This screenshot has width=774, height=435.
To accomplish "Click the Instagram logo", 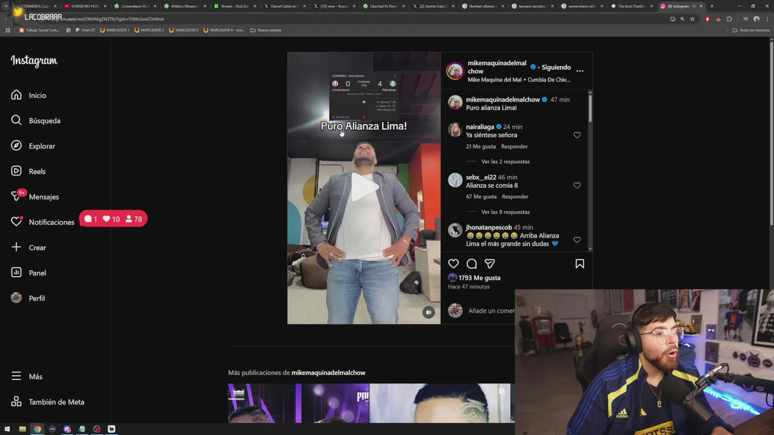I will click(x=34, y=61).
